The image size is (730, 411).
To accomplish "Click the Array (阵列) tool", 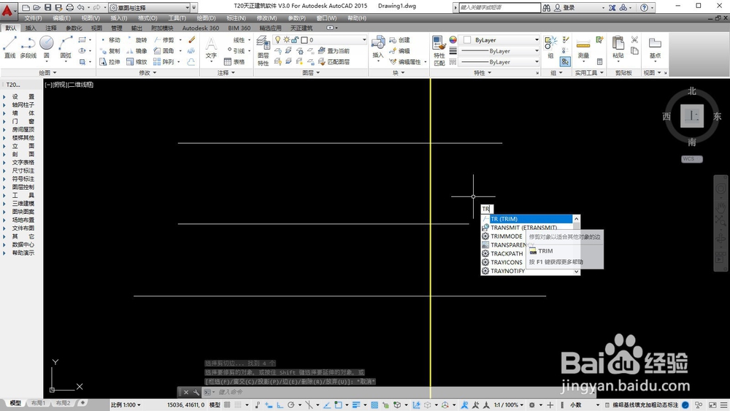I will pos(164,61).
